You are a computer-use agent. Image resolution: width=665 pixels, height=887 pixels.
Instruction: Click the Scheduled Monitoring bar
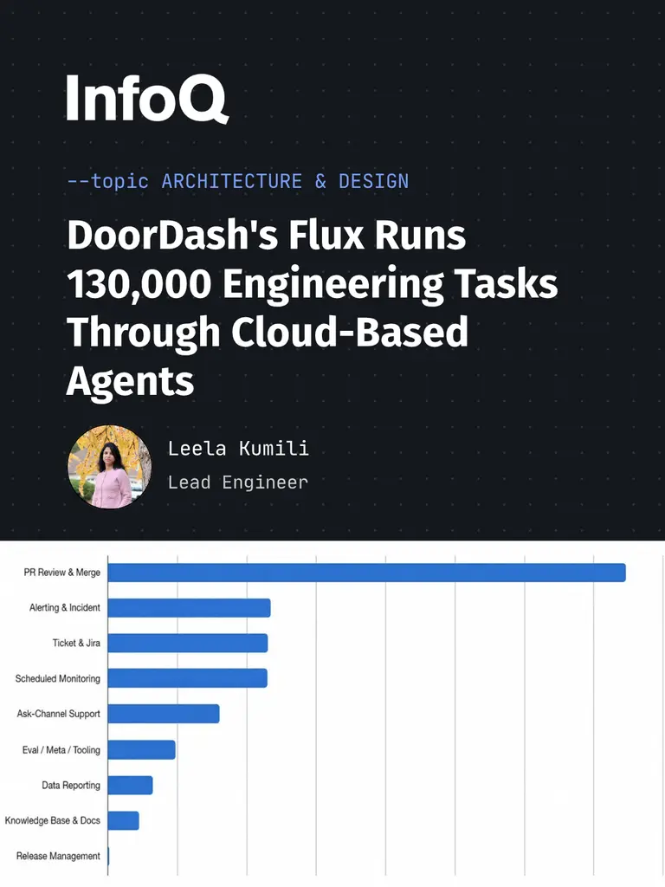tap(187, 678)
